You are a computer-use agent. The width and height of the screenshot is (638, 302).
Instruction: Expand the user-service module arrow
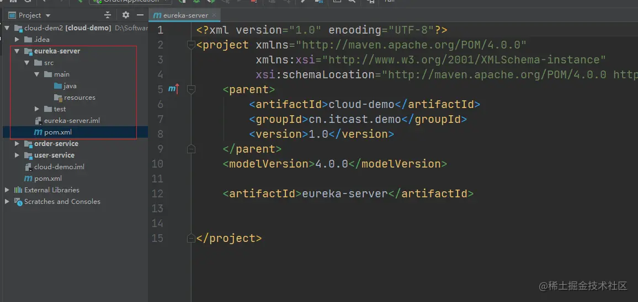[17, 155]
